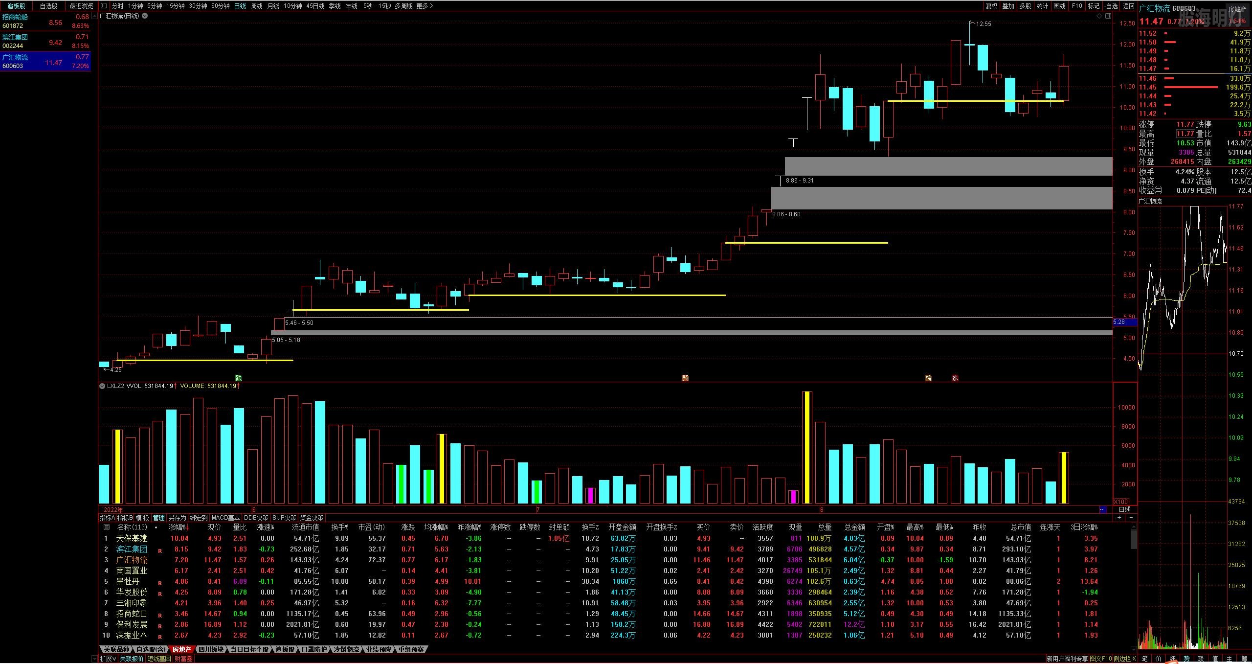Select the 月线 monthly period
The height and width of the screenshot is (664, 1252).
coord(273,6)
